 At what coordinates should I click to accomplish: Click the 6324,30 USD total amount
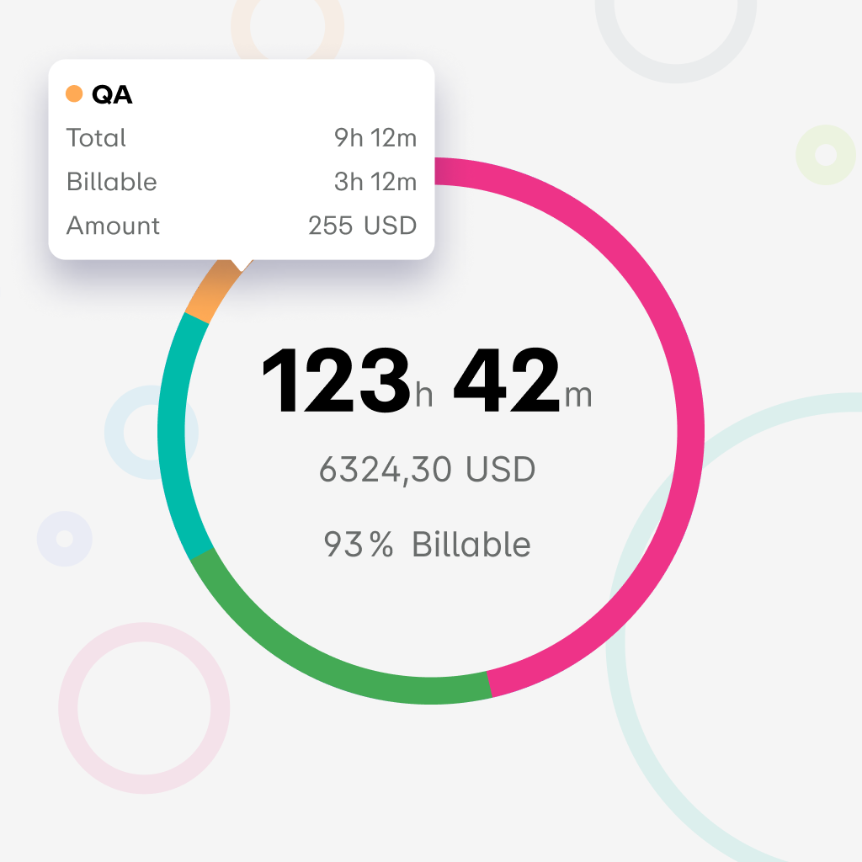click(427, 470)
